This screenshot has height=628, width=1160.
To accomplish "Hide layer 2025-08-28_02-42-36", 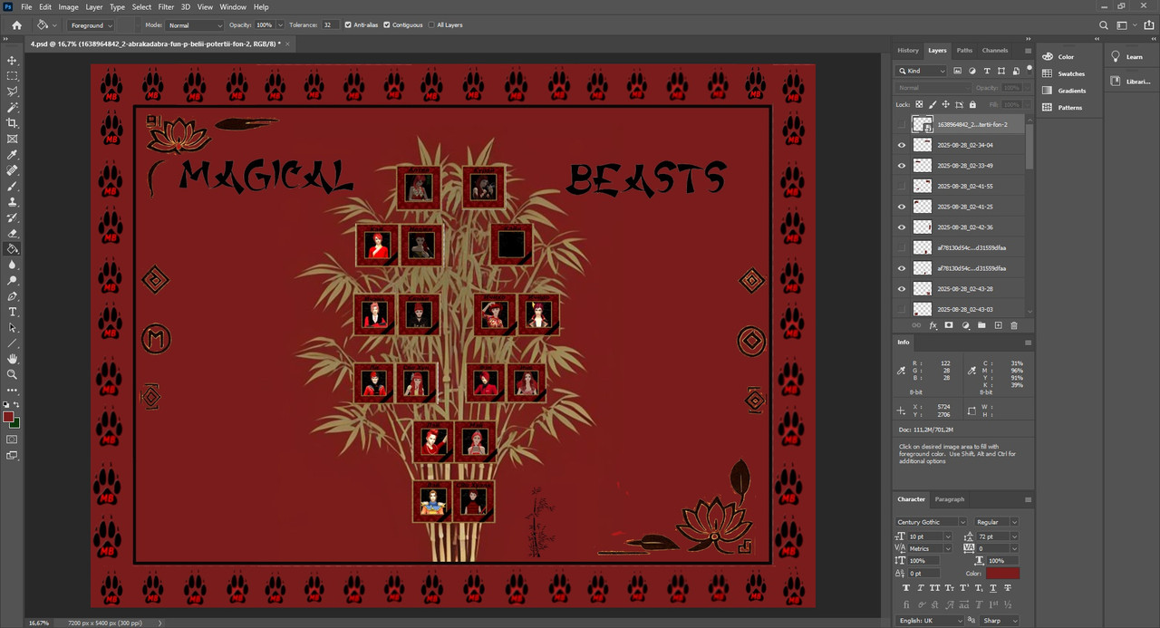I will click(902, 227).
